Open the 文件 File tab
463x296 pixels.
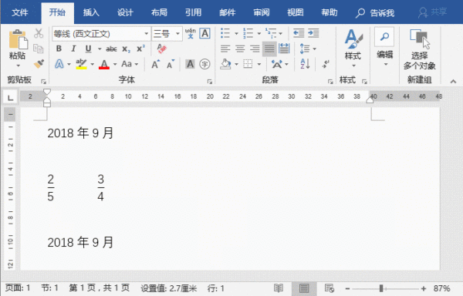click(20, 12)
